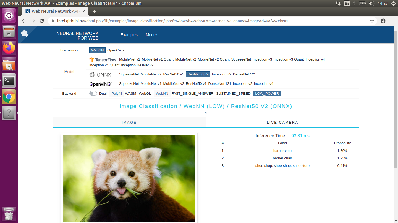Click the padlock site info icon
Image resolution: width=398 pixels, height=223 pixels.
pos(53,21)
